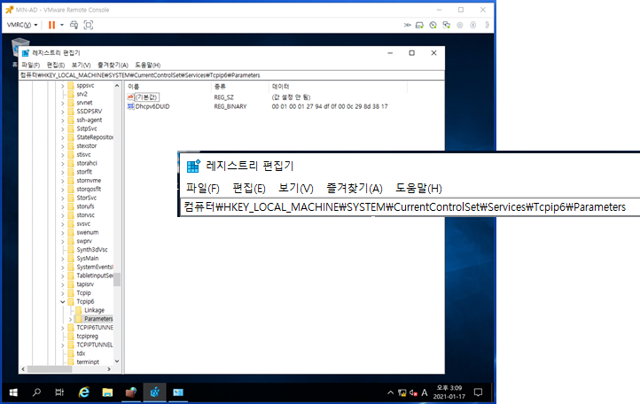The width and height of the screenshot is (640, 404).
Task: Click the binary value icon beside Dhcpv6DUID
Action: pos(130,106)
